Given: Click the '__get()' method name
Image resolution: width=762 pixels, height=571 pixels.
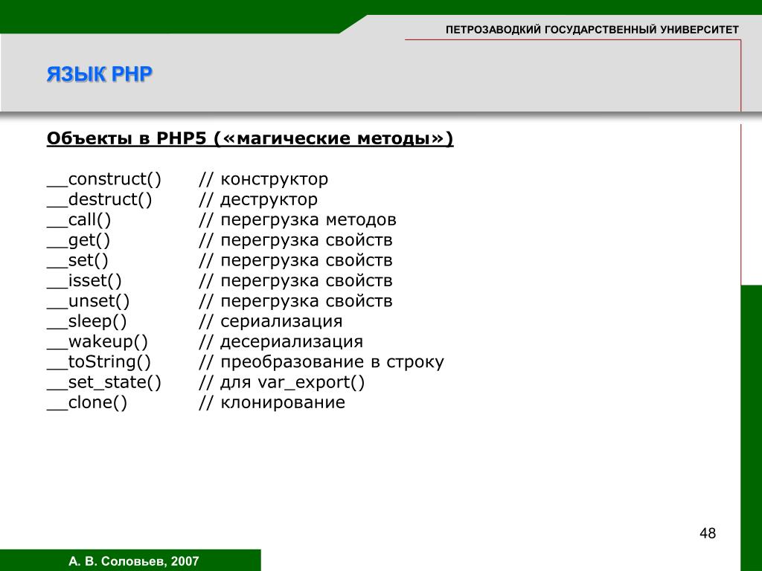Looking at the screenshot, I should click(x=78, y=240).
